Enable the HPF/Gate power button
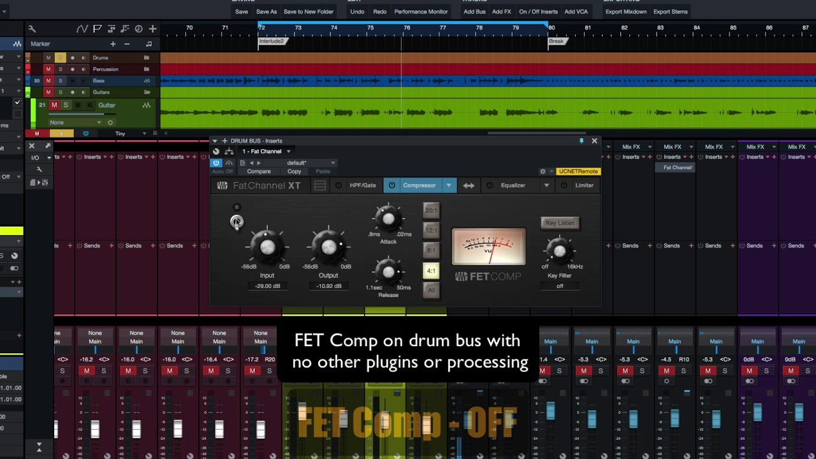This screenshot has width=816, height=459. [x=339, y=186]
